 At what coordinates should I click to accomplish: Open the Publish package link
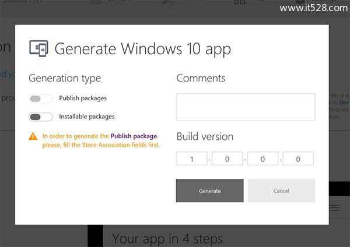tap(134, 136)
